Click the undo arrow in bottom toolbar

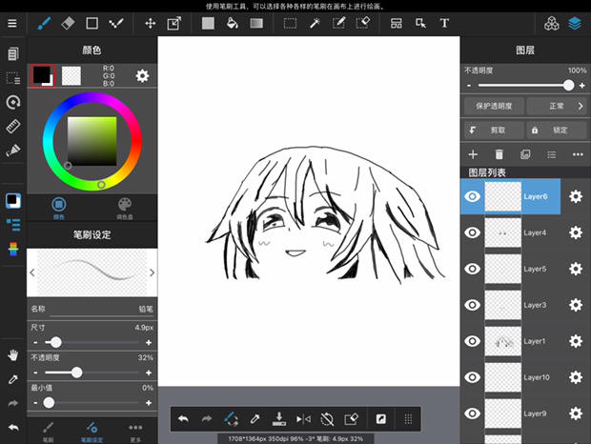click(183, 419)
